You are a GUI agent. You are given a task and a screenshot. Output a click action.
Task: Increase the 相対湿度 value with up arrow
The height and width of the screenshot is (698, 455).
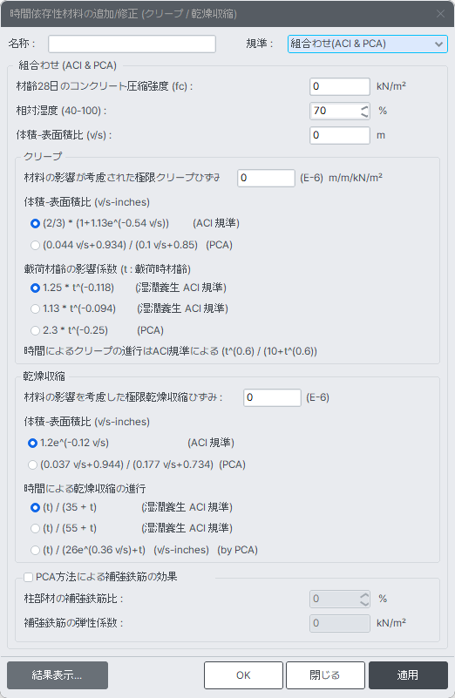364,108
